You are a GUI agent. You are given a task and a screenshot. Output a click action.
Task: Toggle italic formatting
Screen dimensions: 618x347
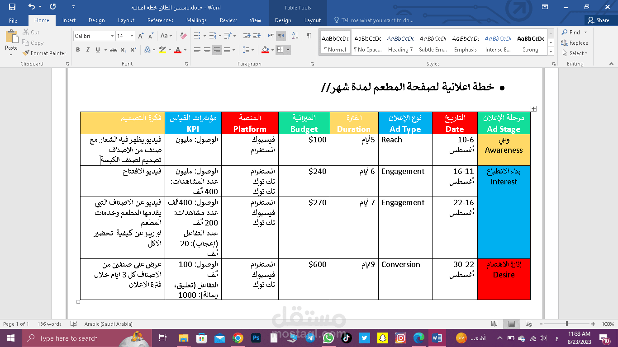point(87,50)
